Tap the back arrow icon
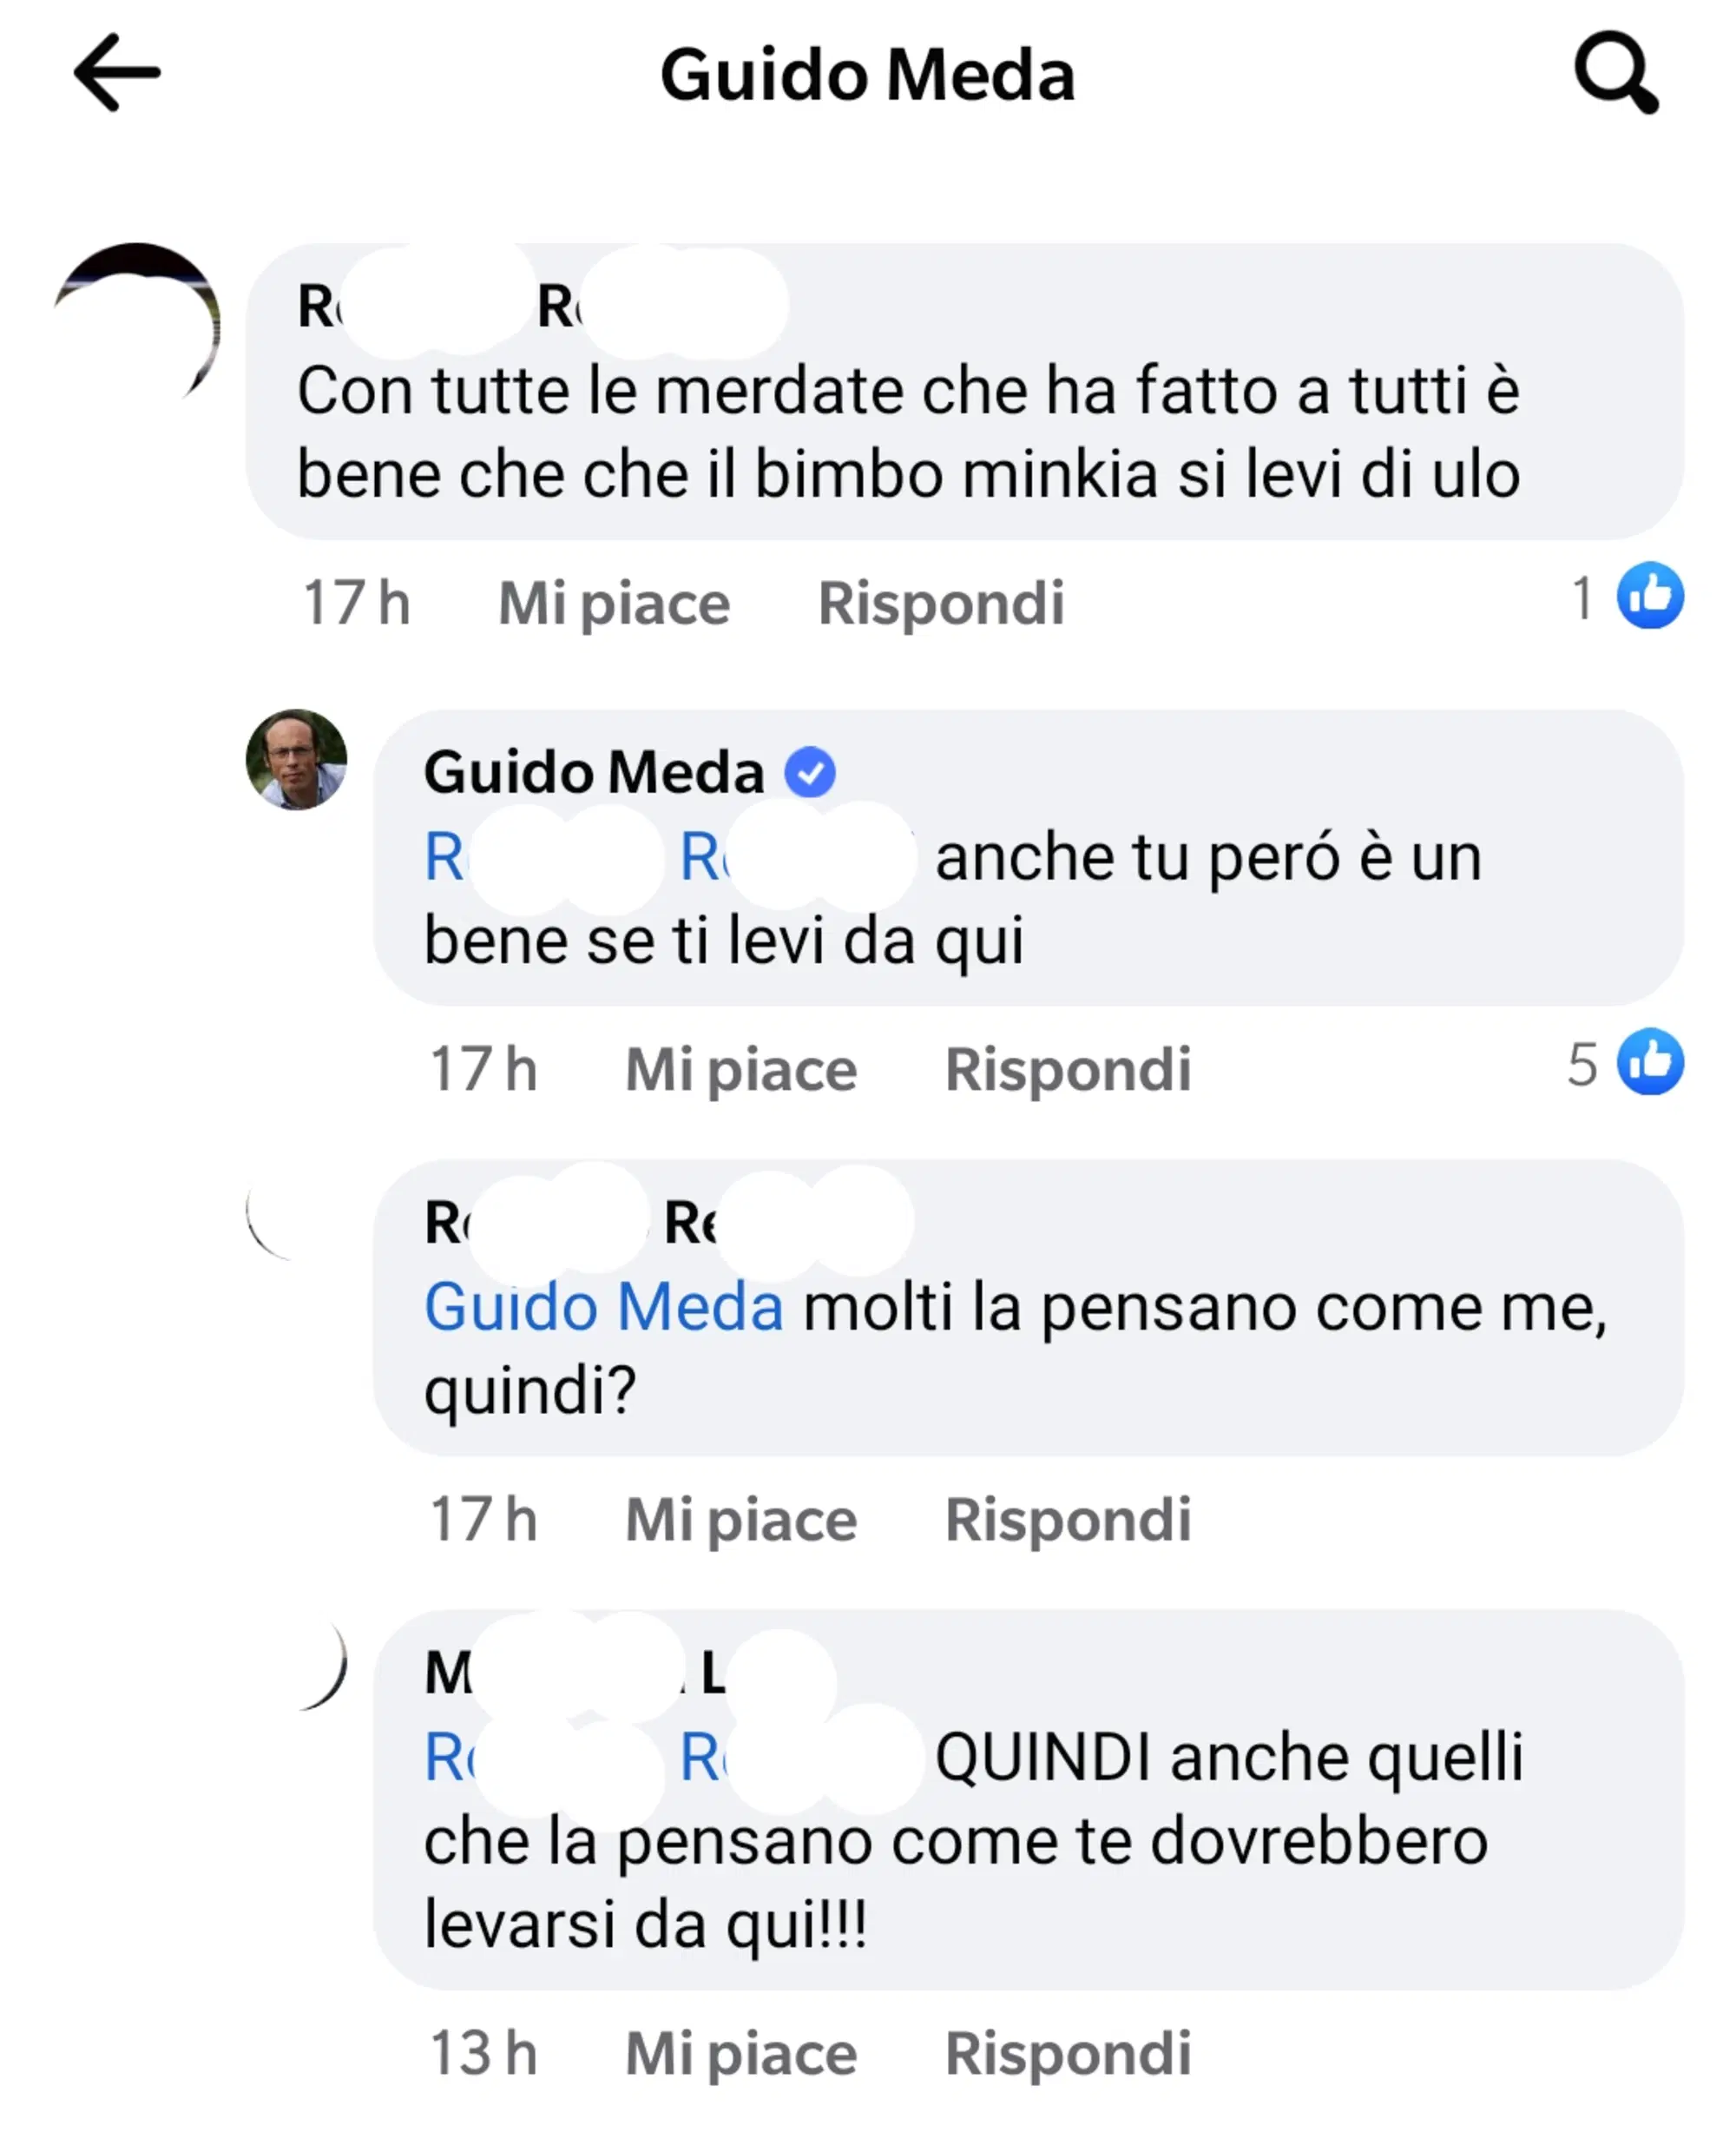 (117, 73)
